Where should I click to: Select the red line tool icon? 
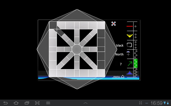(x=130, y=26)
